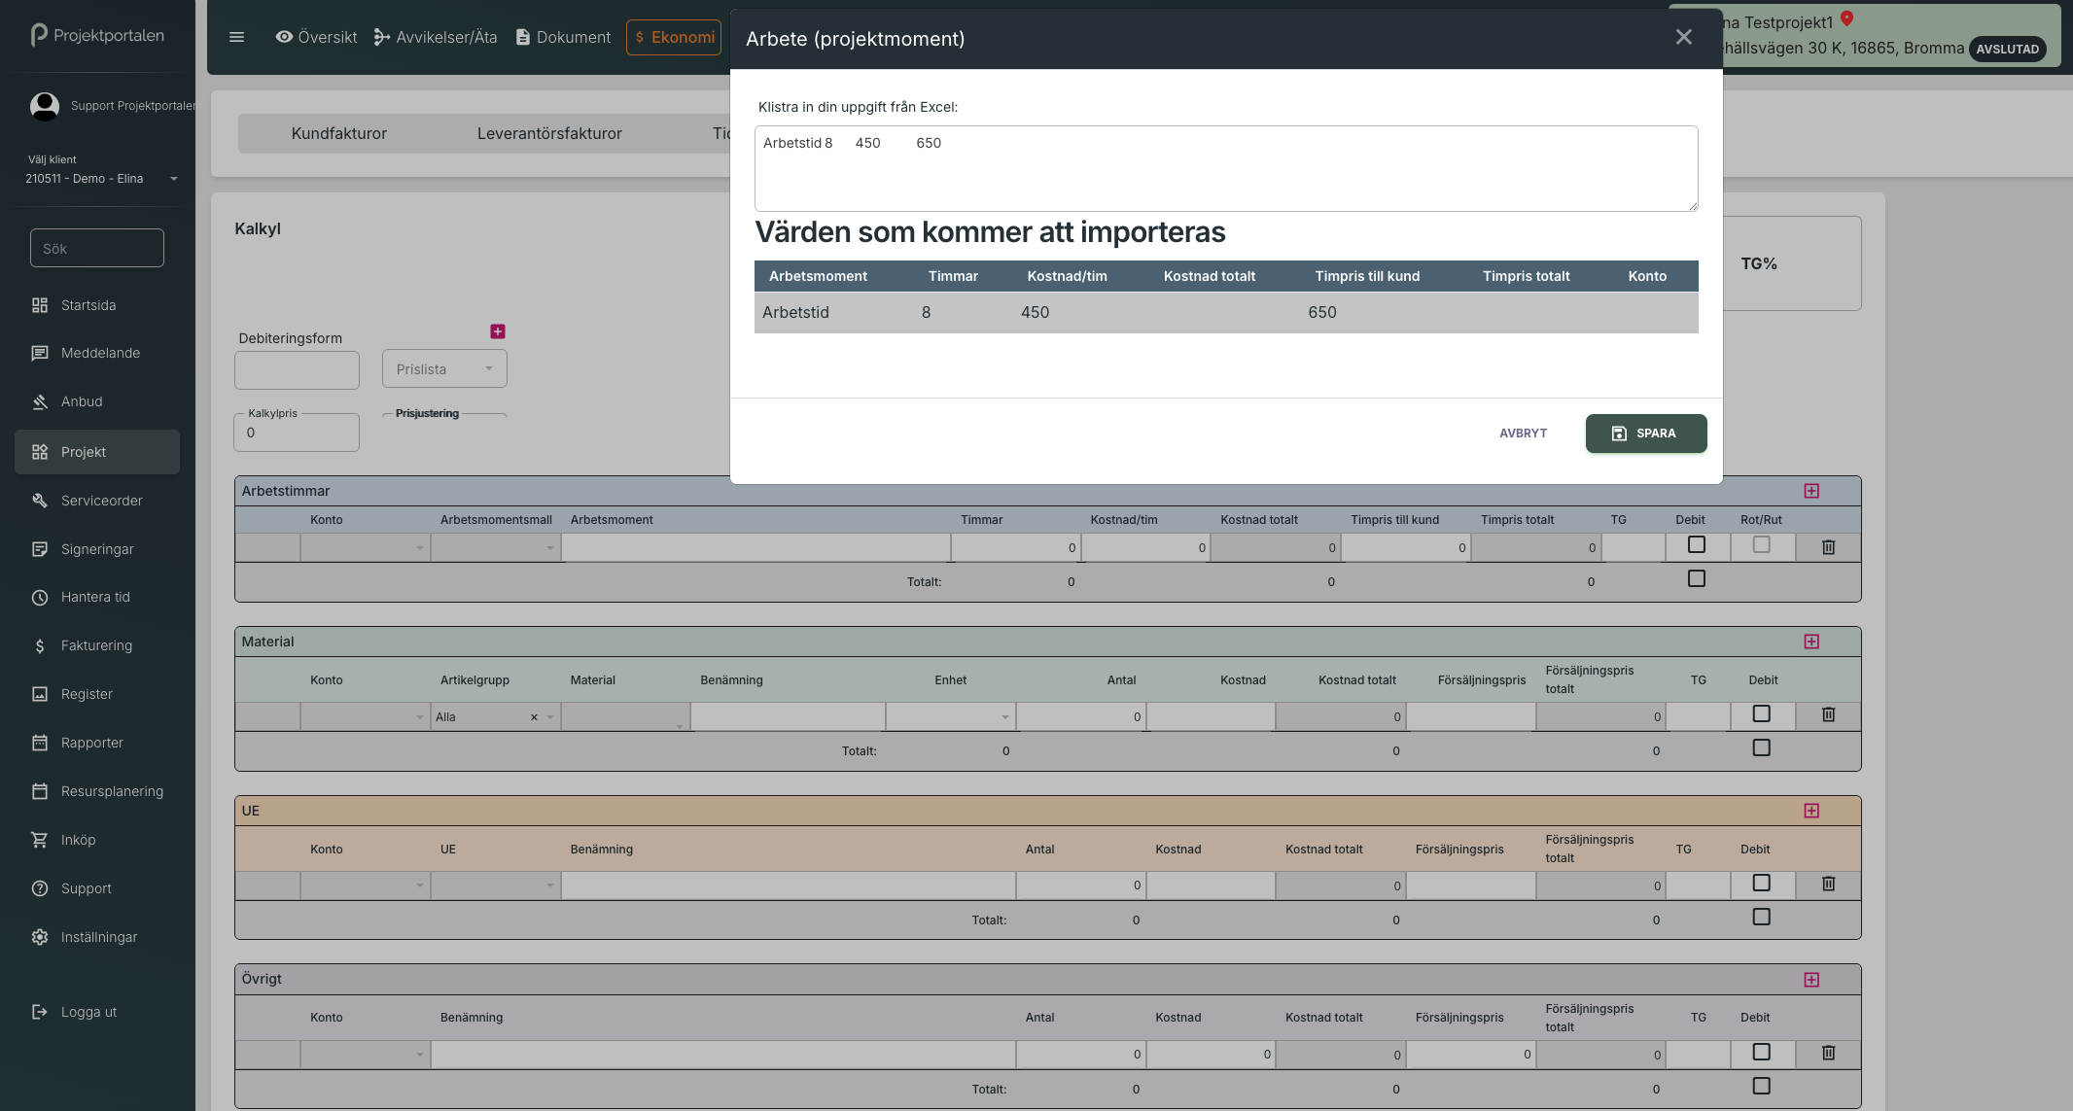The image size is (2073, 1111).
Task: Close the Arbete (projektmoment) dialog
Action: 1683,37
